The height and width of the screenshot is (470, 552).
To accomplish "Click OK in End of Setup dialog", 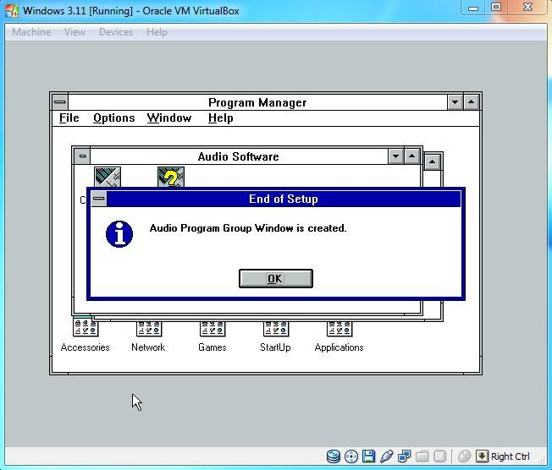I will click(x=275, y=279).
